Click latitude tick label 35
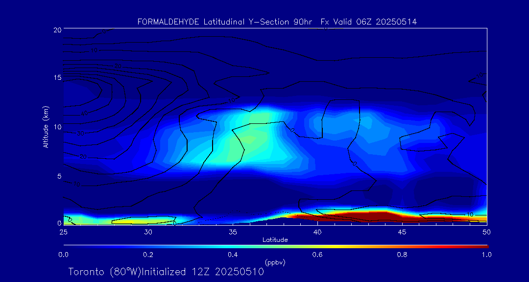Screen dimensions: 529x282 click(233, 232)
